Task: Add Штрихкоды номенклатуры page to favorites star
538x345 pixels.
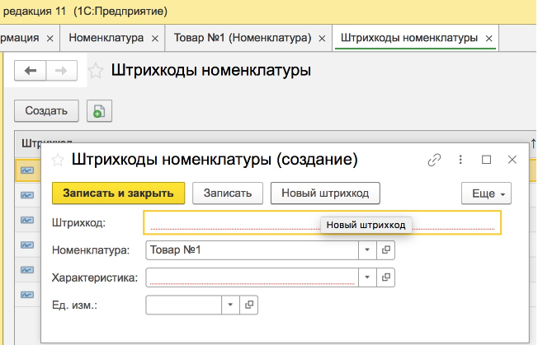Action: pos(96,71)
